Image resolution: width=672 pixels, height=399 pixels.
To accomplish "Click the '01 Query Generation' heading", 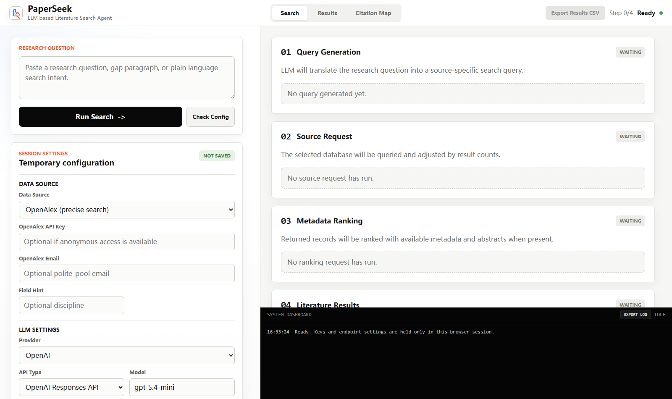I will pos(321,52).
